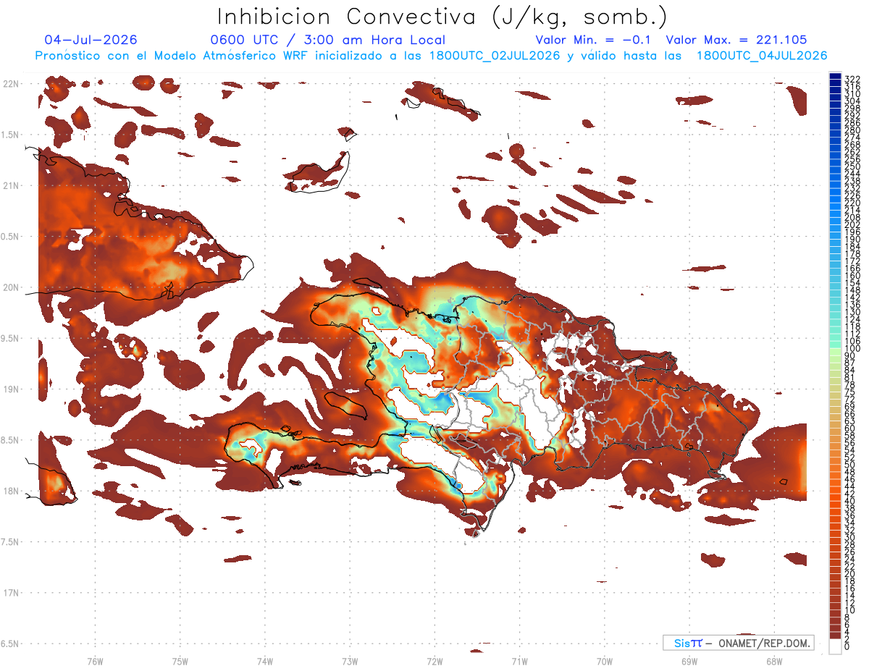The image size is (869, 671).
Task: Click the "322" color scale label
Action: pyautogui.click(x=852, y=79)
